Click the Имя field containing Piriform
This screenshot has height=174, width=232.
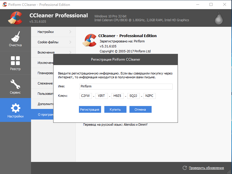(126, 87)
